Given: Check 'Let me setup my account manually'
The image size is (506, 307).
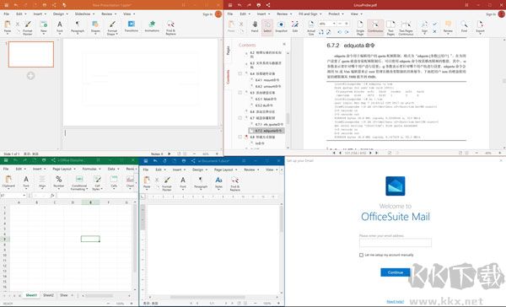Looking at the screenshot, I should (x=361, y=255).
